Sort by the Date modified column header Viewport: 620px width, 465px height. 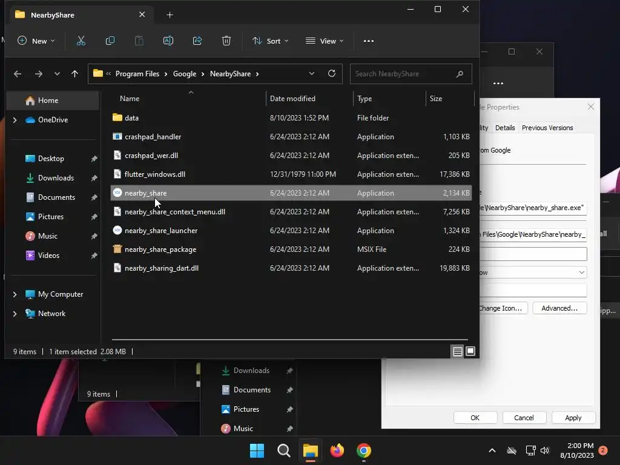point(292,99)
